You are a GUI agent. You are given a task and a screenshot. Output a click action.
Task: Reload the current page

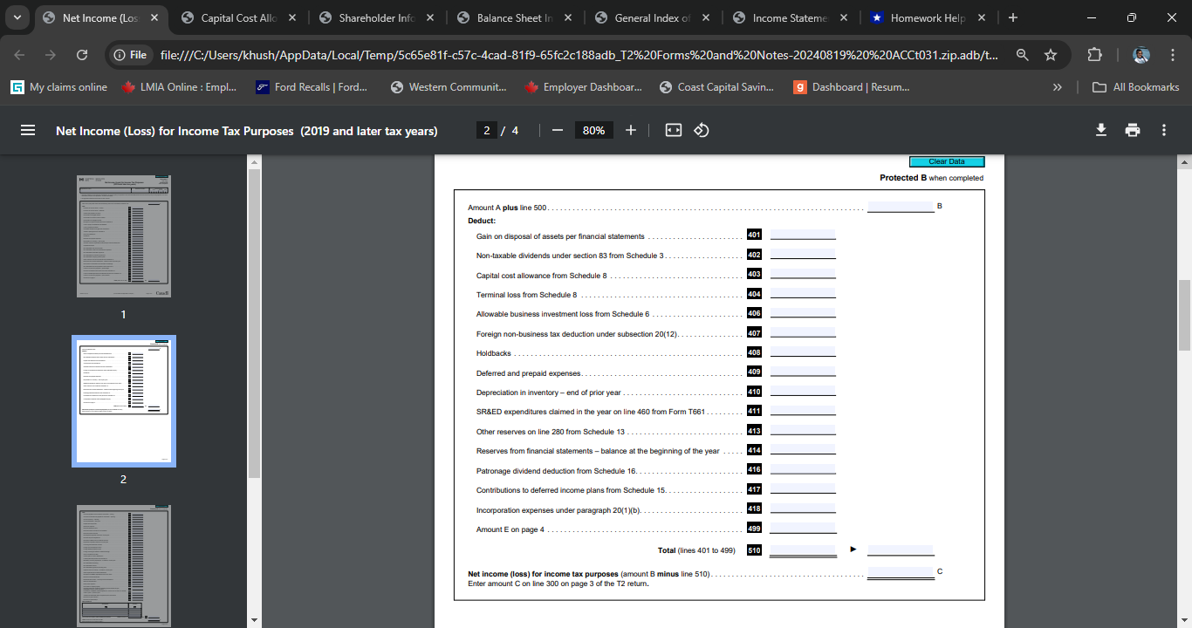pos(82,55)
